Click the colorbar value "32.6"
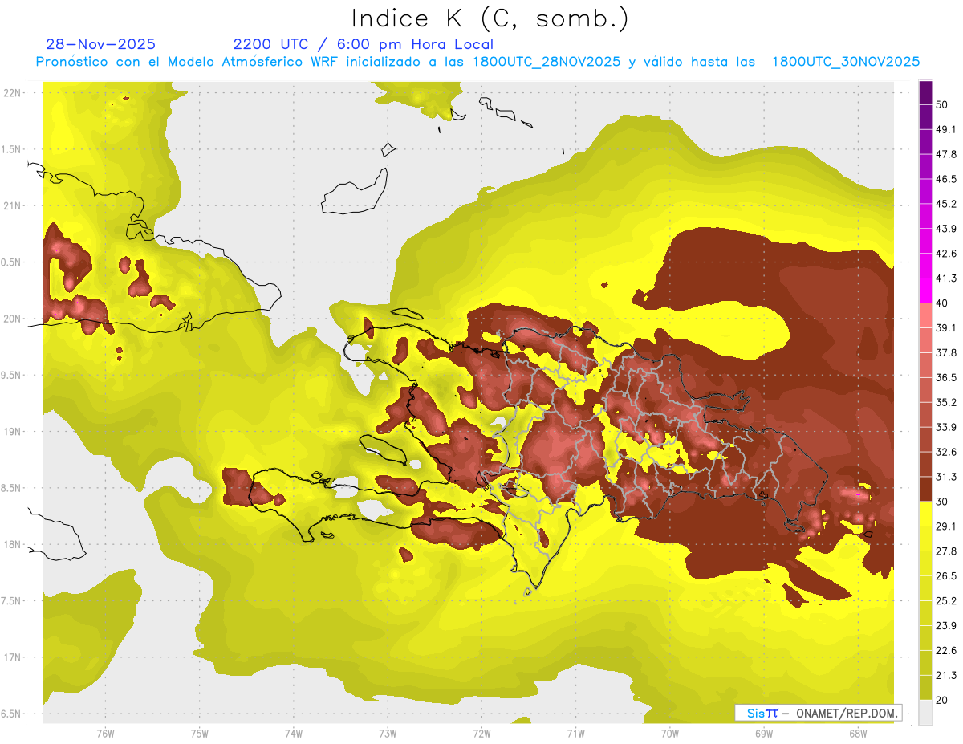 [x=946, y=452]
